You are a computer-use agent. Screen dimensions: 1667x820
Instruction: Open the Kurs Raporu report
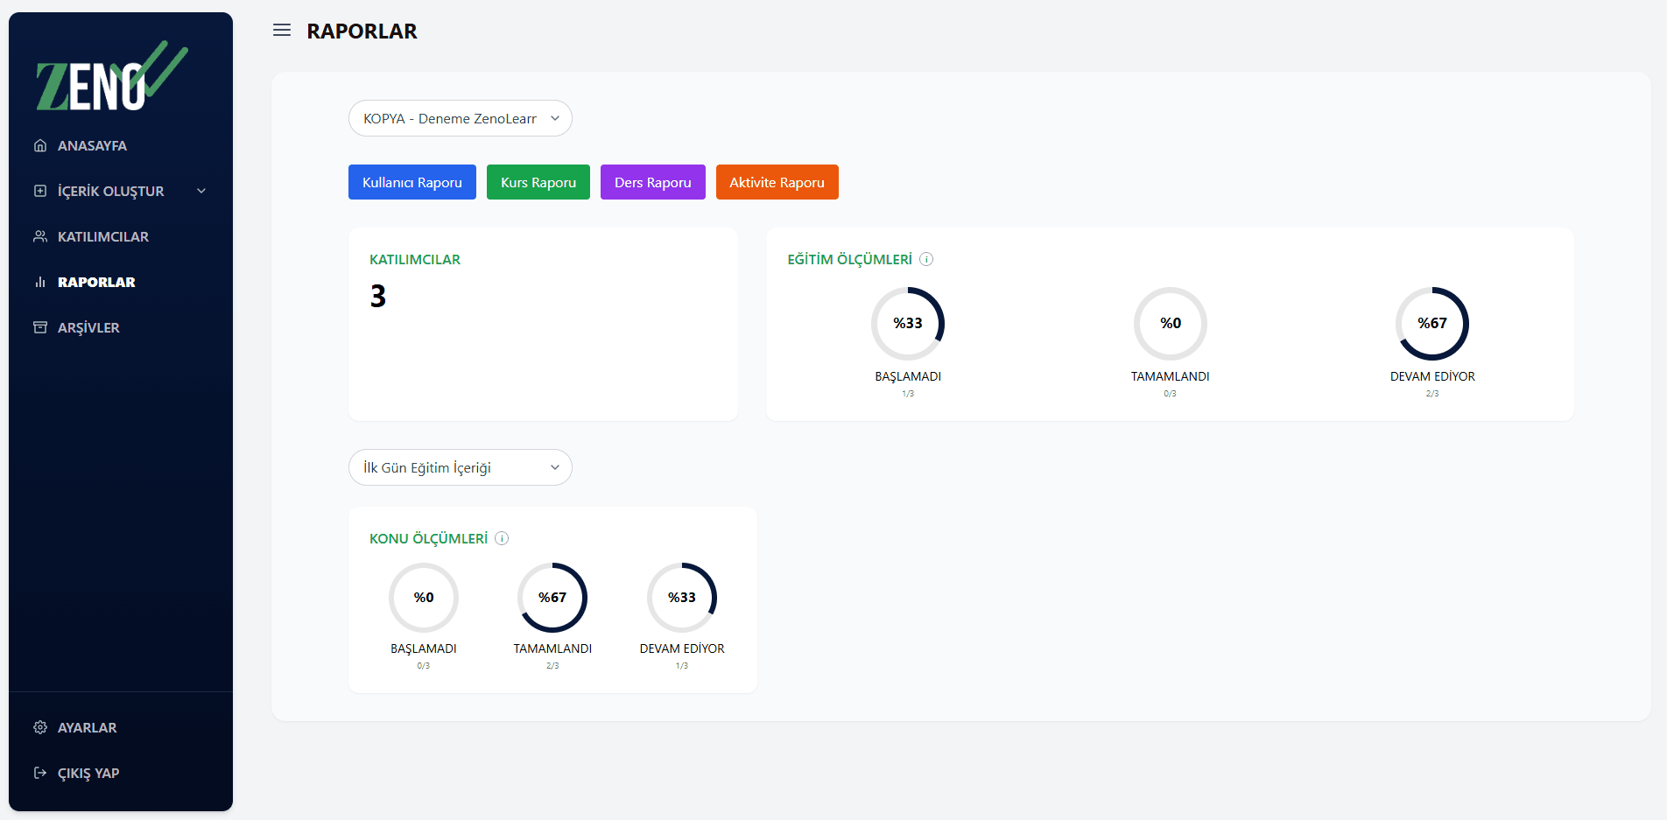pyautogui.click(x=538, y=182)
